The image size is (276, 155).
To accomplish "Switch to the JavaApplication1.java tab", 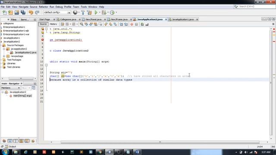I will click(x=183, y=19).
